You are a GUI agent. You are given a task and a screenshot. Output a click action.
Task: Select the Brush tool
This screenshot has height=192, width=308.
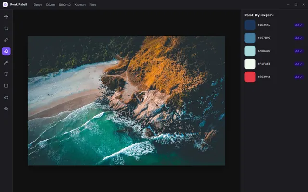(x=6, y=40)
